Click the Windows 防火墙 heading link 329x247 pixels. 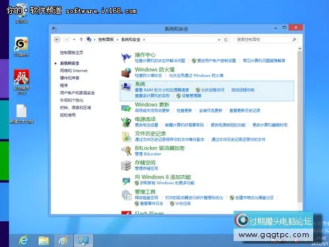coord(155,70)
